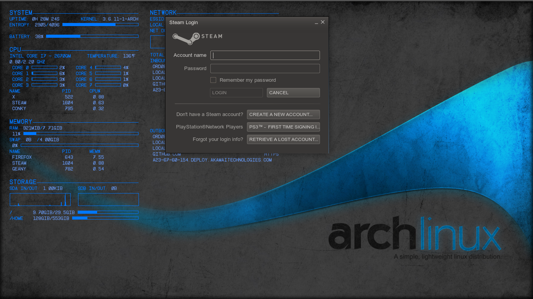Click the BATTERY 38% progress bar
Image resolution: width=533 pixels, height=299 pixels.
pos(92,36)
